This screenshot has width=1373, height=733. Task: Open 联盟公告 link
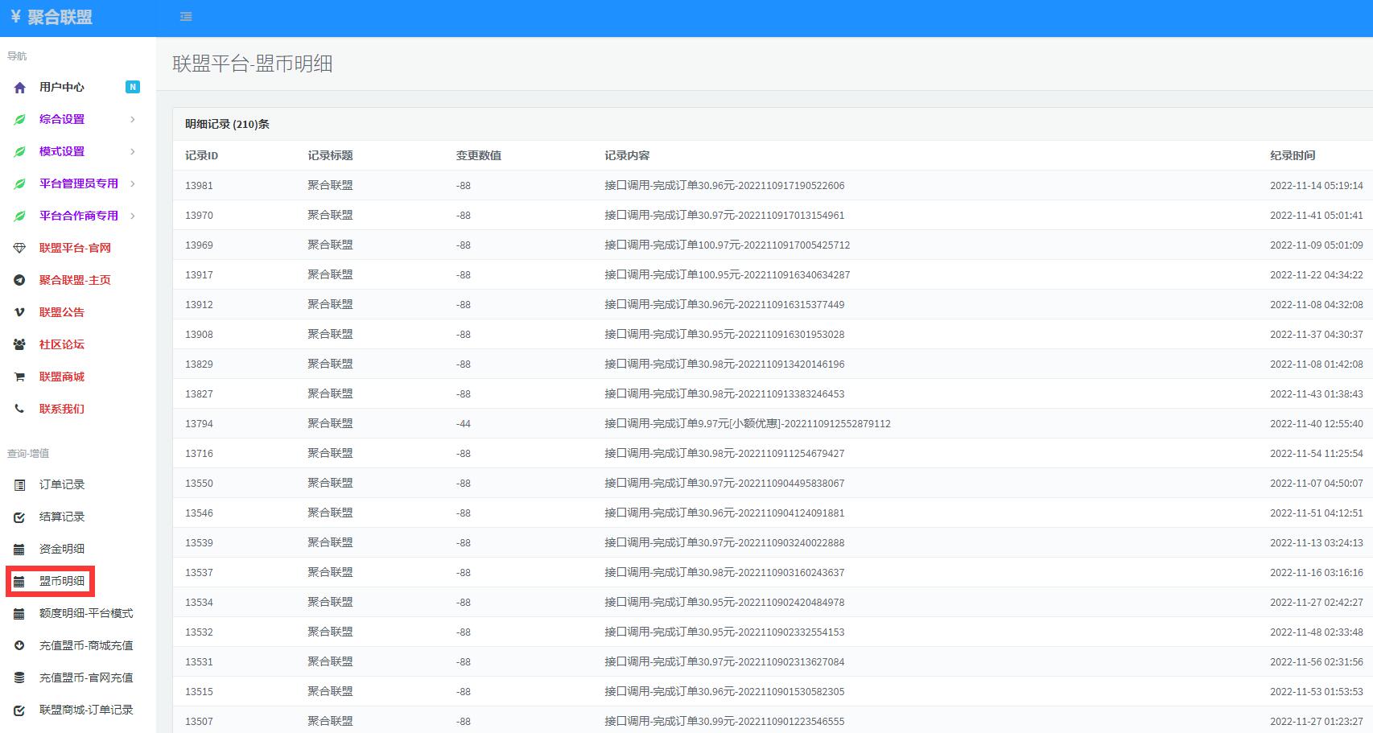point(62,312)
